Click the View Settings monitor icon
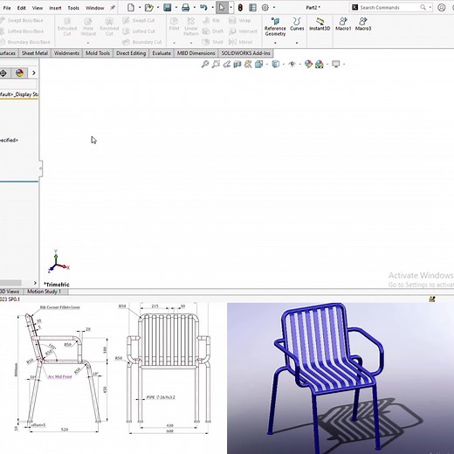The image size is (454, 454). pyautogui.click(x=336, y=64)
